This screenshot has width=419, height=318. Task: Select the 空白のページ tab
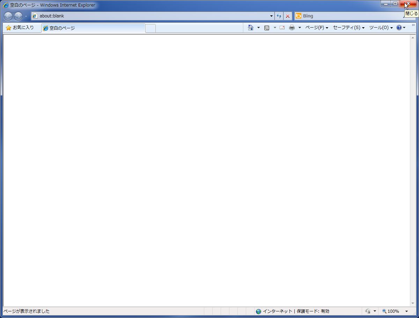tap(93, 28)
